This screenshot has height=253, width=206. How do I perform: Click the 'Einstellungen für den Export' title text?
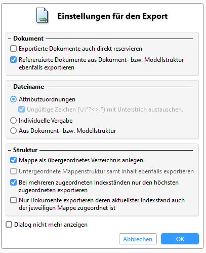(112, 16)
